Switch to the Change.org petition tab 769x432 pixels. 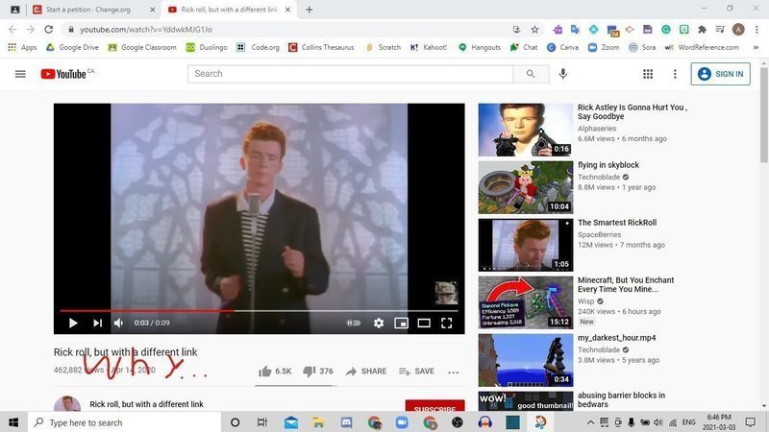(x=88, y=10)
